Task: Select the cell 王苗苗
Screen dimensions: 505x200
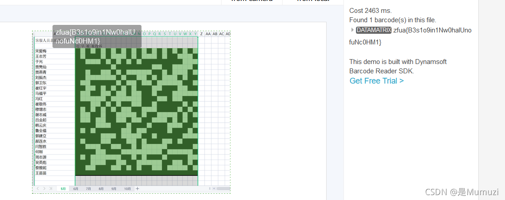Action: (55, 173)
